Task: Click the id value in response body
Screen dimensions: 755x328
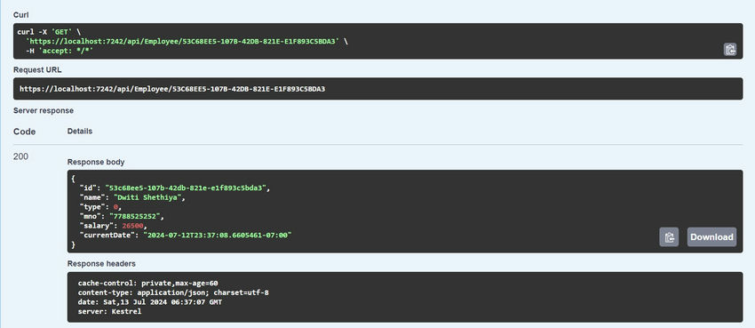Action: [186, 188]
